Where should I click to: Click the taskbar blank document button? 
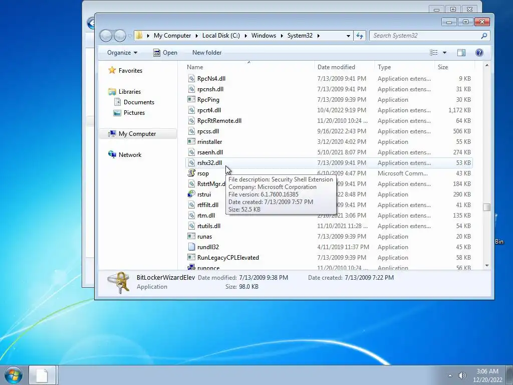point(42,375)
